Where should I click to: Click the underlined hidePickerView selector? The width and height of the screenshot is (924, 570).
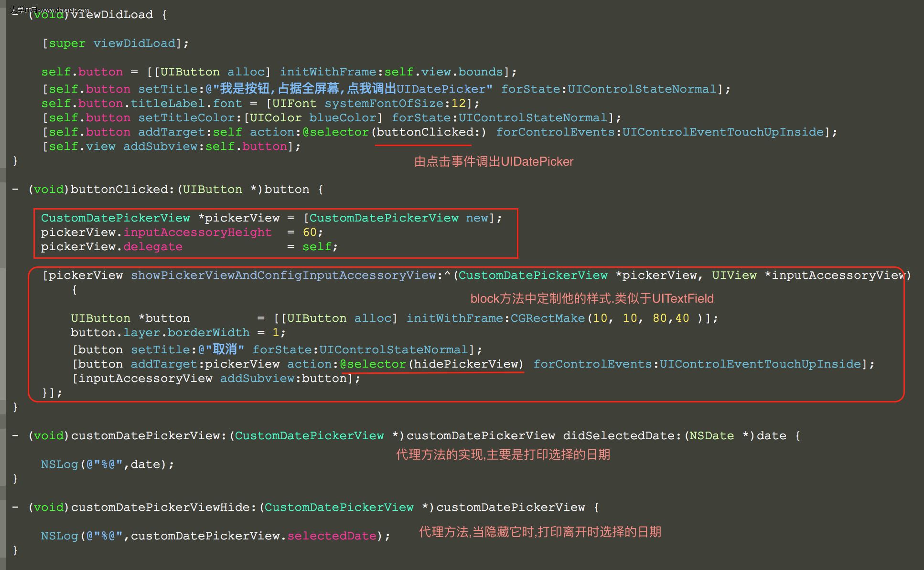point(466,364)
